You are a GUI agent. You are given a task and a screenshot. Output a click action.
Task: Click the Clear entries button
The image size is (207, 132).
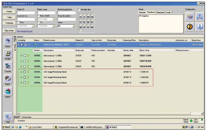[x=9, y=31]
